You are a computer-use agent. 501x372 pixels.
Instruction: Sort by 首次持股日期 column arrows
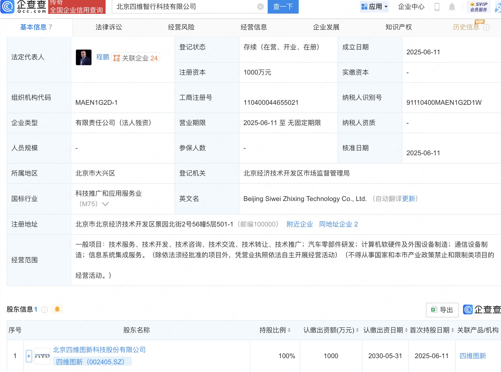tap(453, 330)
